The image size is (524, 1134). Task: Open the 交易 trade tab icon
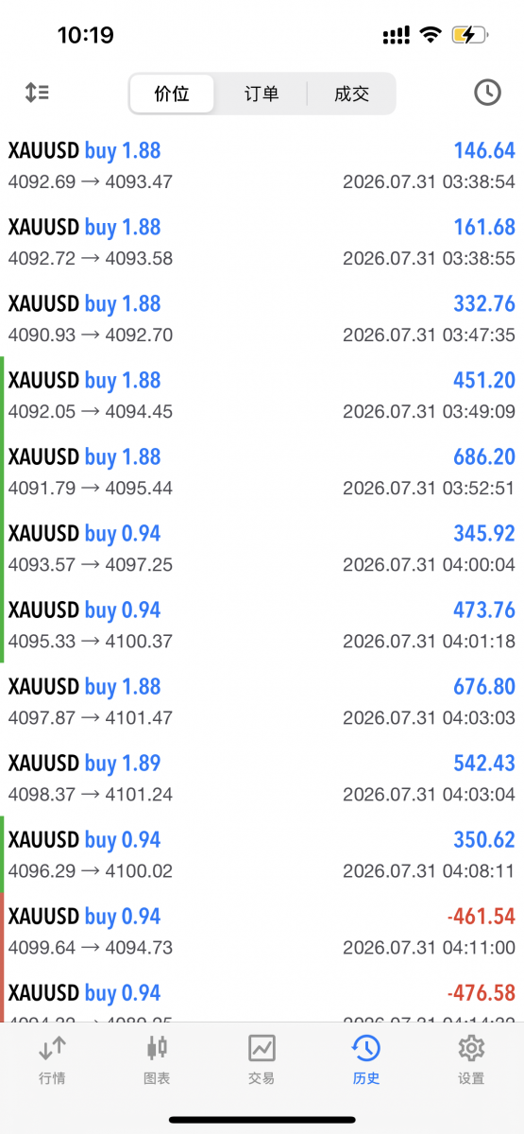click(x=262, y=1048)
